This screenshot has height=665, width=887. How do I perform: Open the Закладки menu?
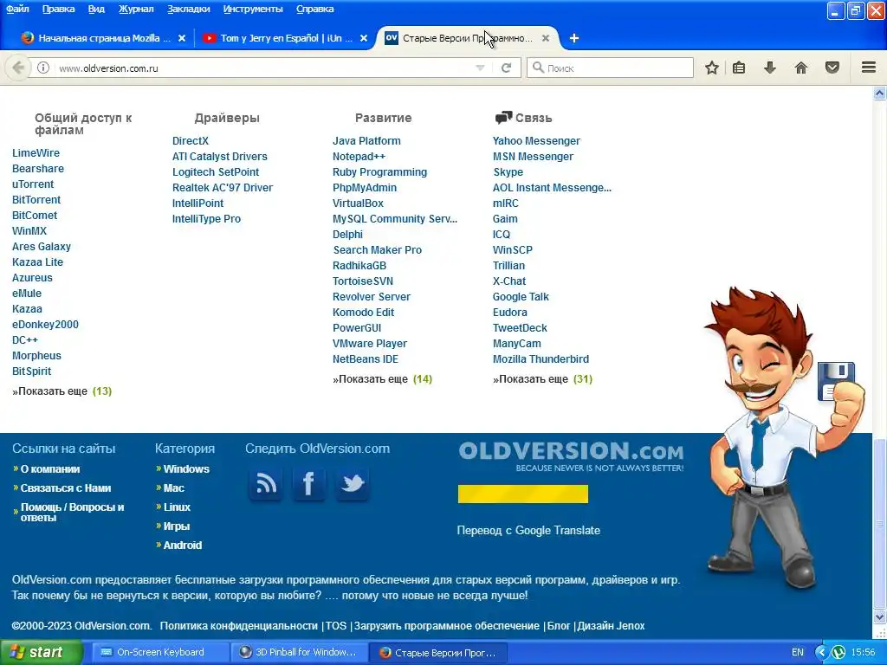[188, 9]
